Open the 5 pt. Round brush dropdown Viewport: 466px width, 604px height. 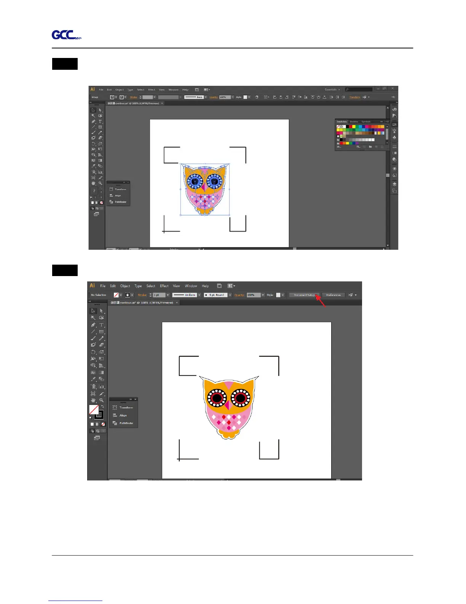tap(230, 295)
